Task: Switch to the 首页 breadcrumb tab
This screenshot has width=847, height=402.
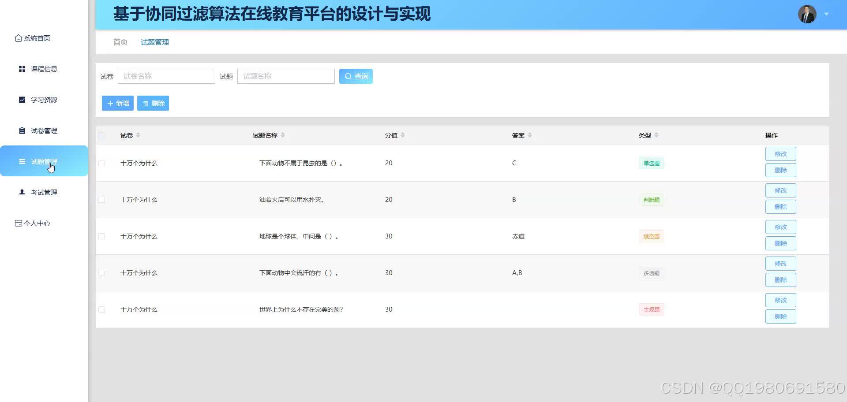Action: [x=120, y=42]
